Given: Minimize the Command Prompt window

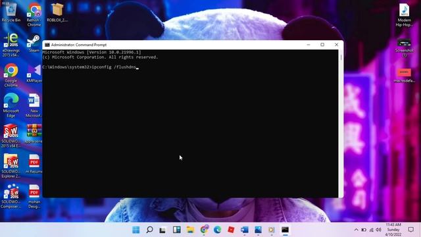Looking at the screenshot, I should (309, 45).
